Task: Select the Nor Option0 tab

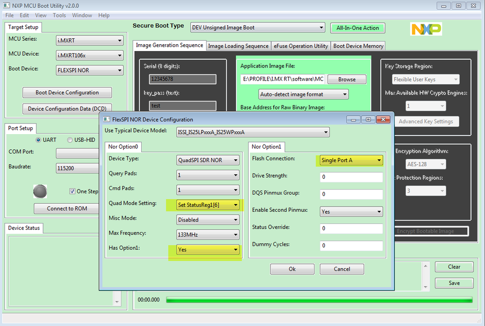Action: point(123,147)
